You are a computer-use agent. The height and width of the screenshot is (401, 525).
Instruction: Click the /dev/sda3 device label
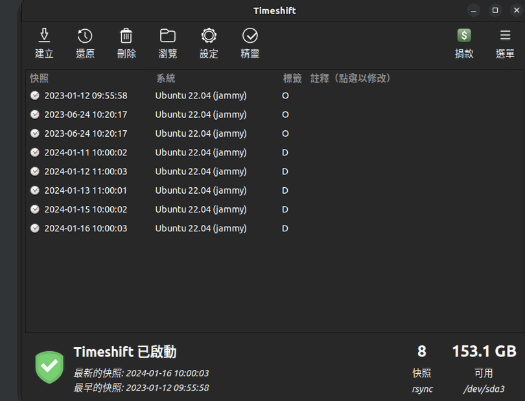pyautogui.click(x=484, y=389)
